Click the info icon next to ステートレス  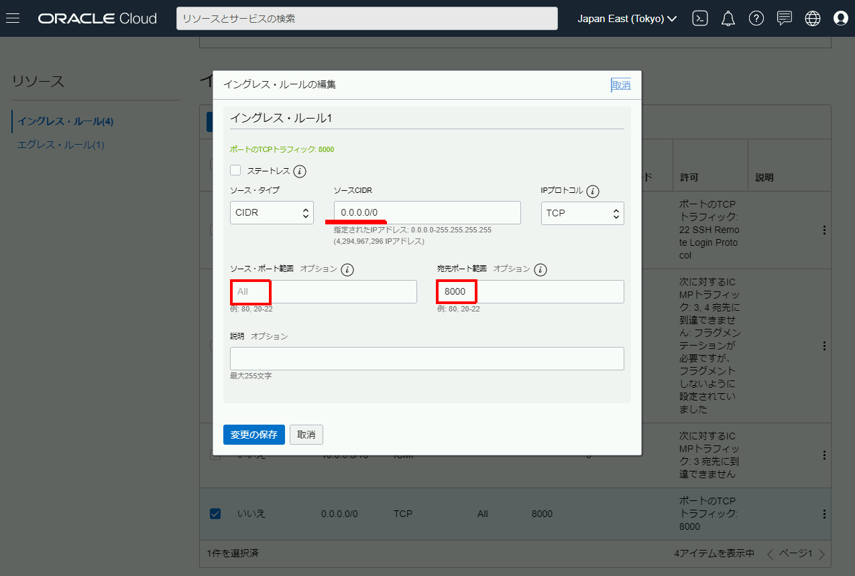[300, 170]
